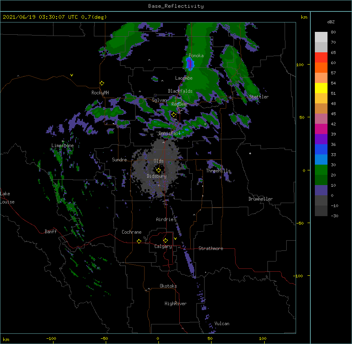The height and width of the screenshot is (344, 352).
Task: Click the white plus marker north of Drumheller
Action: (x=250, y=153)
